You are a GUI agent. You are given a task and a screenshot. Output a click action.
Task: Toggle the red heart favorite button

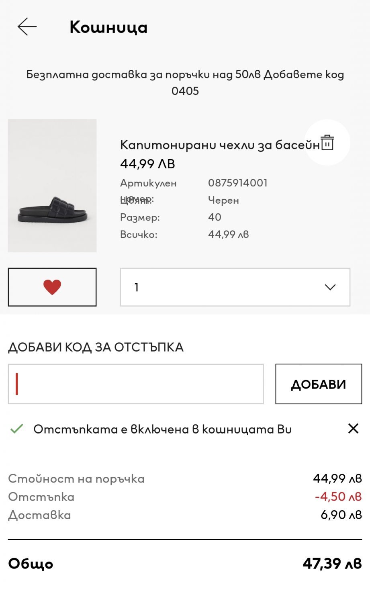coord(52,287)
